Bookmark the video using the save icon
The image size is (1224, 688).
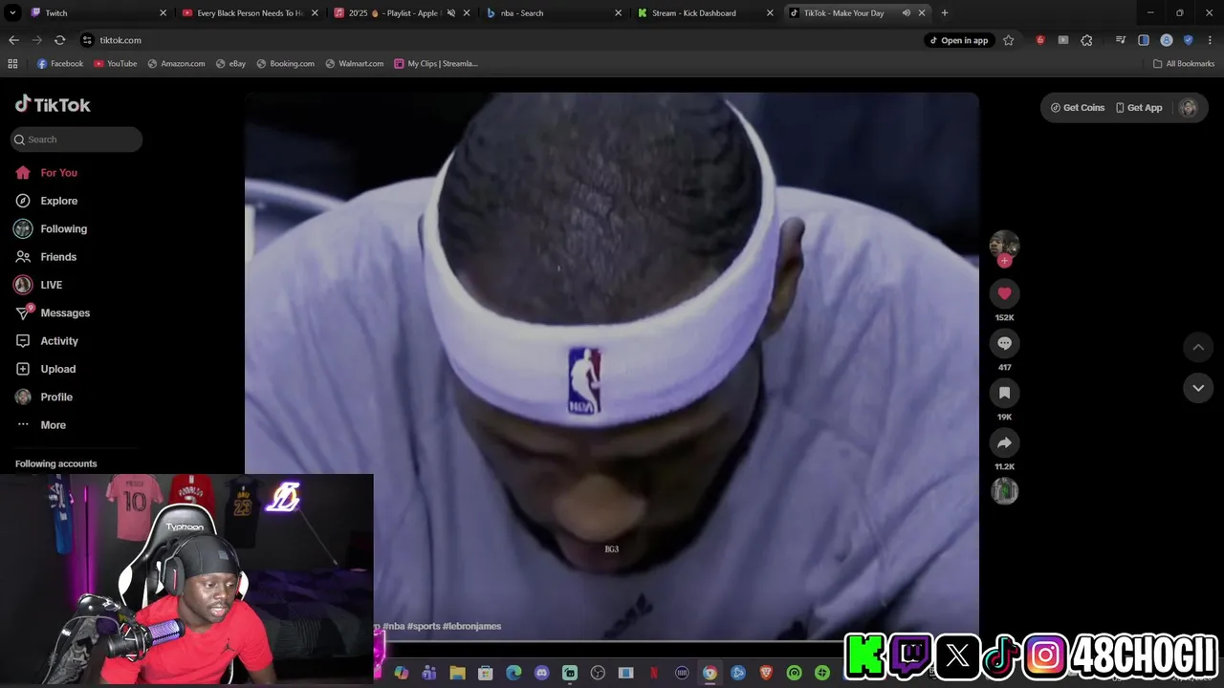[1004, 393]
